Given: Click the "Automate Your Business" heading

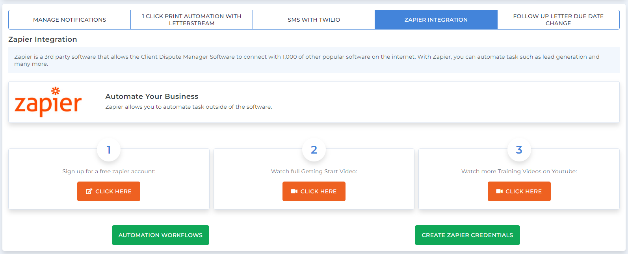Looking at the screenshot, I should click(152, 96).
